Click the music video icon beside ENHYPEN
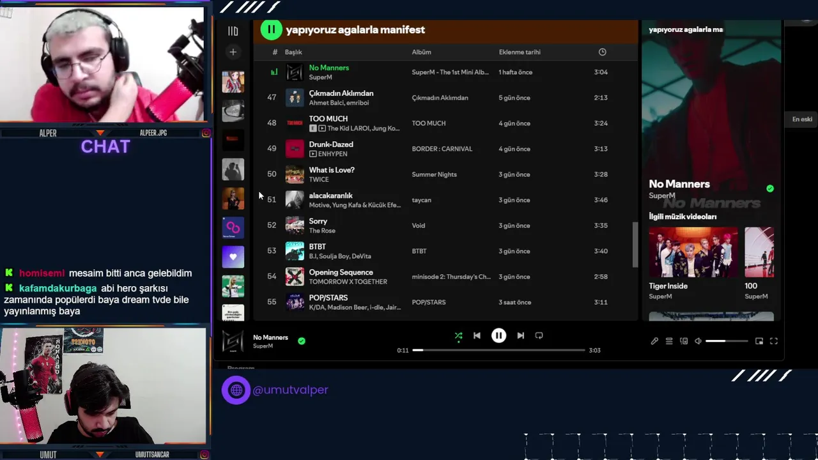 (313, 154)
